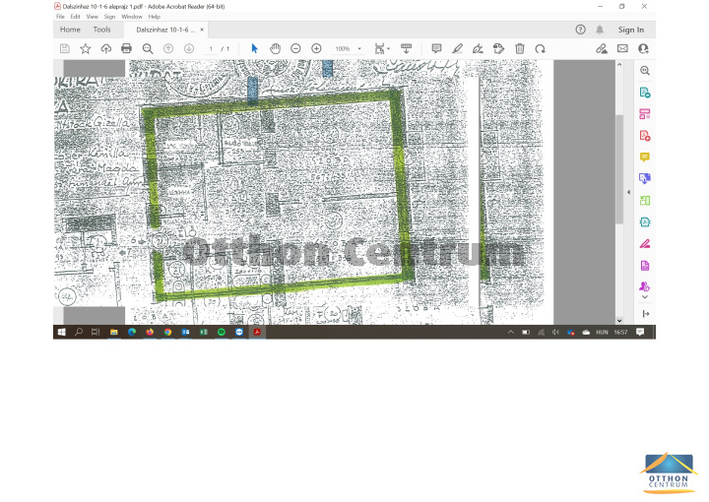Enable scrolling read mode from toolbar
This screenshot has width=709, height=502.
(406, 49)
